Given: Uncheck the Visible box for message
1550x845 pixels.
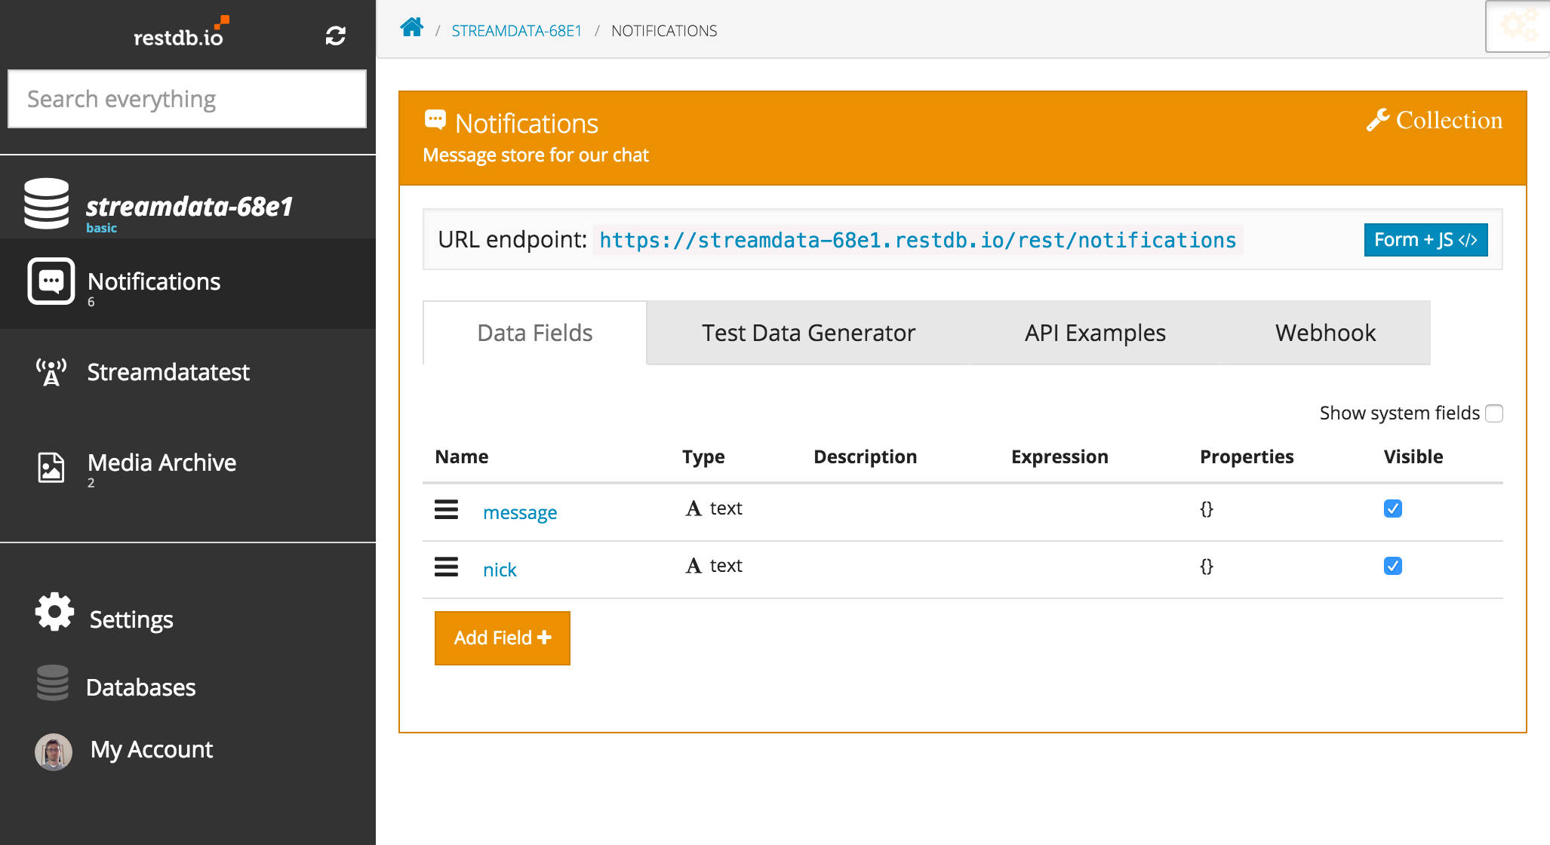Looking at the screenshot, I should [x=1392, y=509].
